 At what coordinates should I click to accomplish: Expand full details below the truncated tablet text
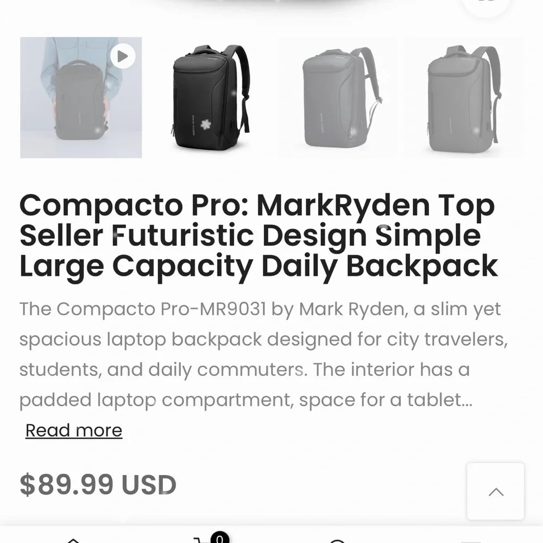point(73,430)
